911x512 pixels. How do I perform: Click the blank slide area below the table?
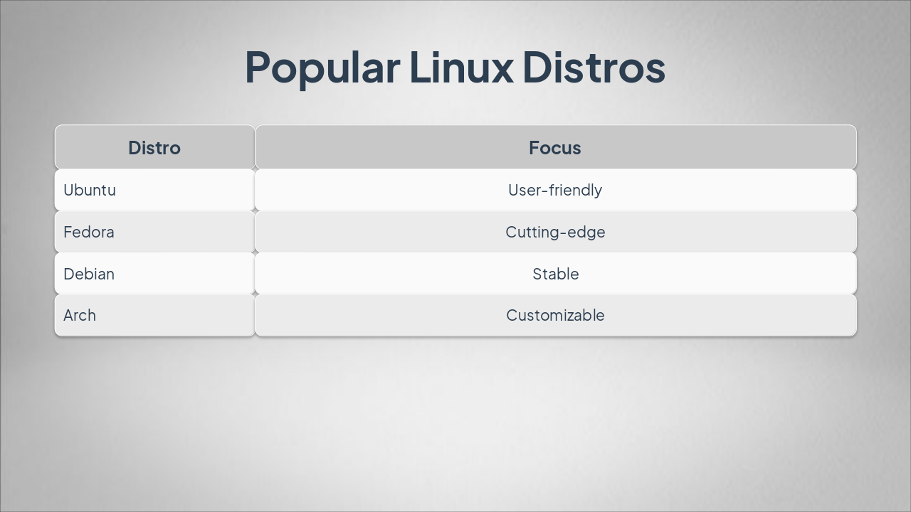tap(455, 420)
